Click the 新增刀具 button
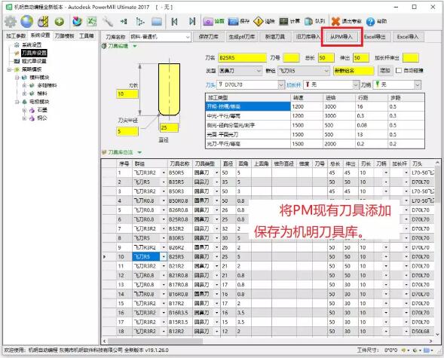This screenshot has height=358, width=444. pos(274,37)
